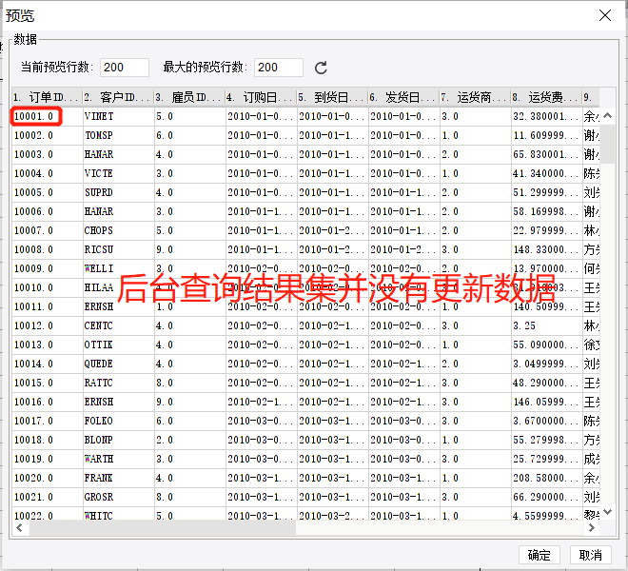The image size is (628, 571).
Task: Click the vertical scrollbar thumb
Action: pos(608,145)
